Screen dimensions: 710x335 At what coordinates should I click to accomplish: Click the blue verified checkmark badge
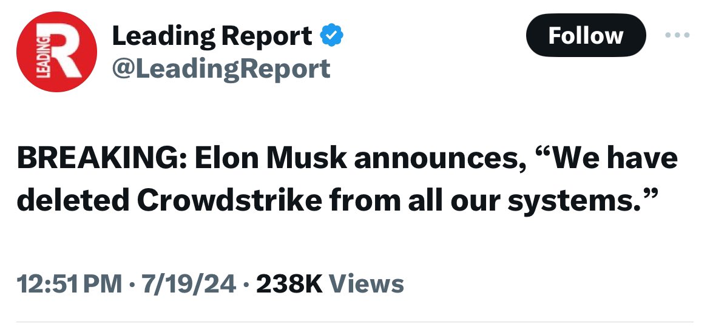(x=331, y=37)
